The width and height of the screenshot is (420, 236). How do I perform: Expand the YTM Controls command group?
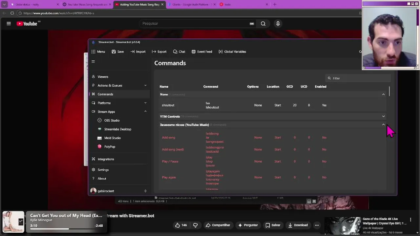click(383, 116)
